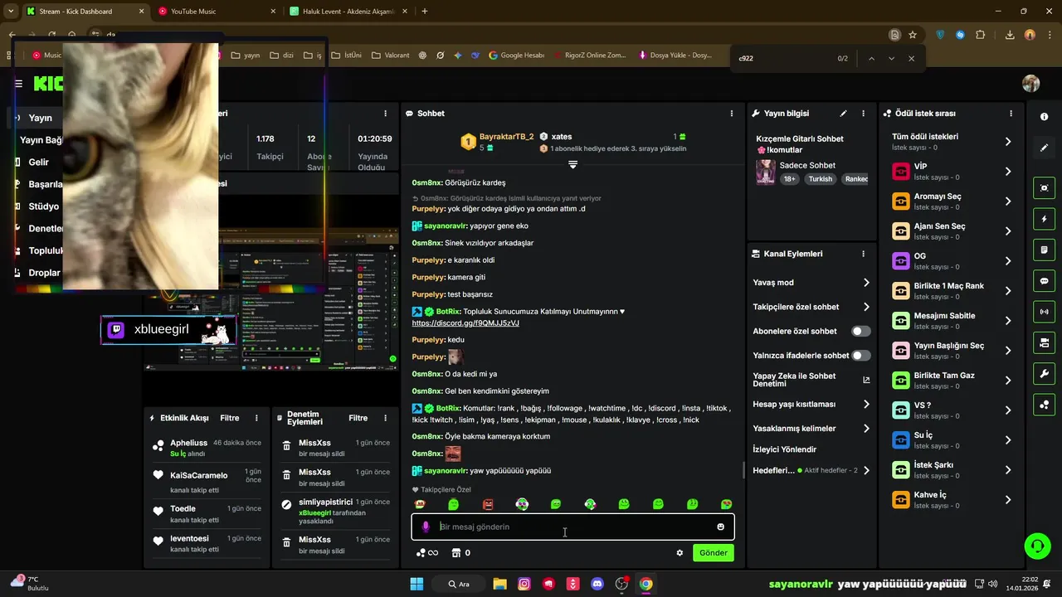1062x597 pixels.
Task: Click the wrench sidebar icon
Action: click(1045, 374)
